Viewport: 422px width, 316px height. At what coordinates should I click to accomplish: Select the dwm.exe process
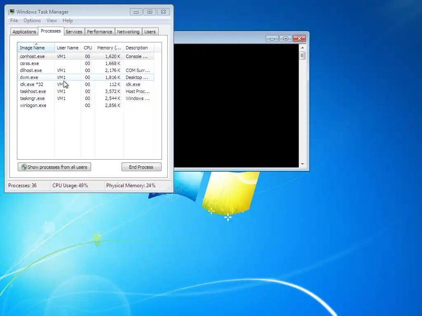(86, 77)
